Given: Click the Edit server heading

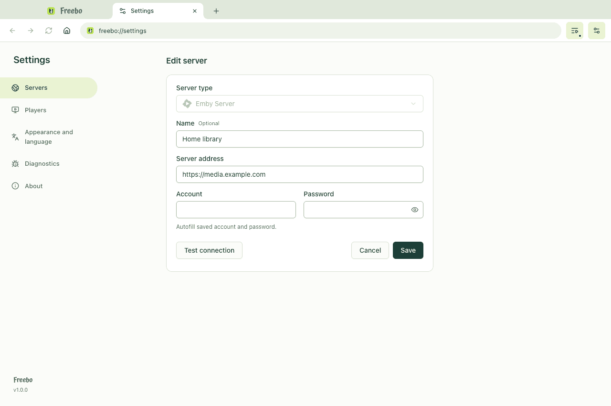Looking at the screenshot, I should coord(187,61).
